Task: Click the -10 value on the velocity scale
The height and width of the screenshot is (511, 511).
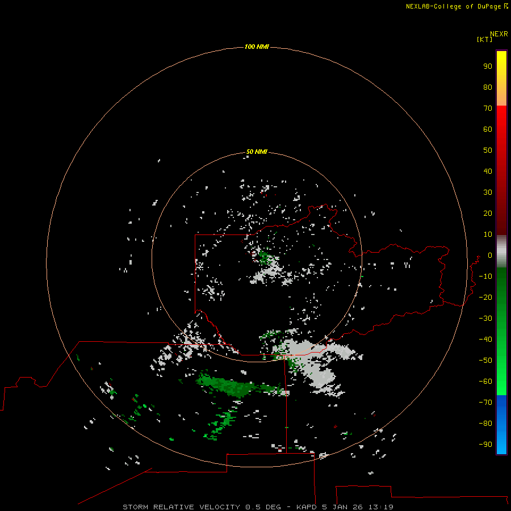Action: (485, 277)
